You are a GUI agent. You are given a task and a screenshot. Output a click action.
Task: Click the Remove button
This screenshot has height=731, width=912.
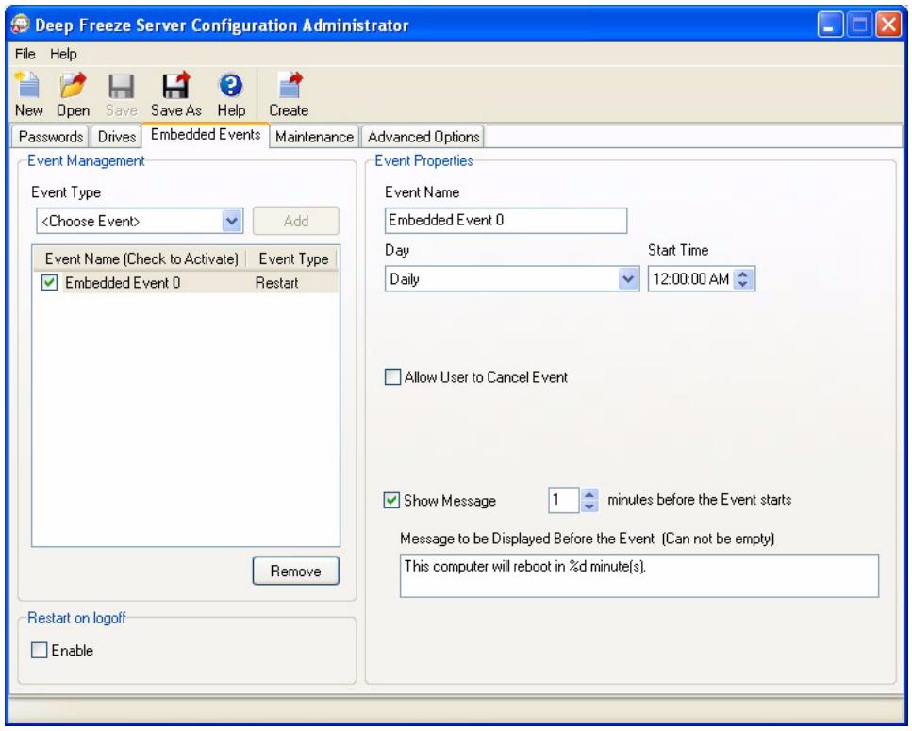click(295, 571)
